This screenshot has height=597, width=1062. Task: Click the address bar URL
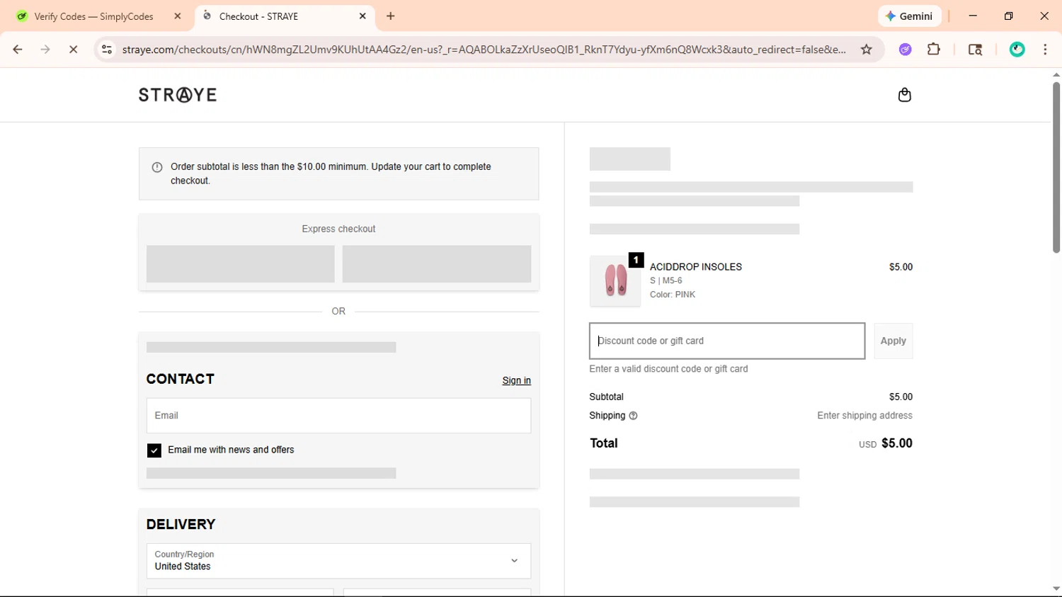point(484,50)
